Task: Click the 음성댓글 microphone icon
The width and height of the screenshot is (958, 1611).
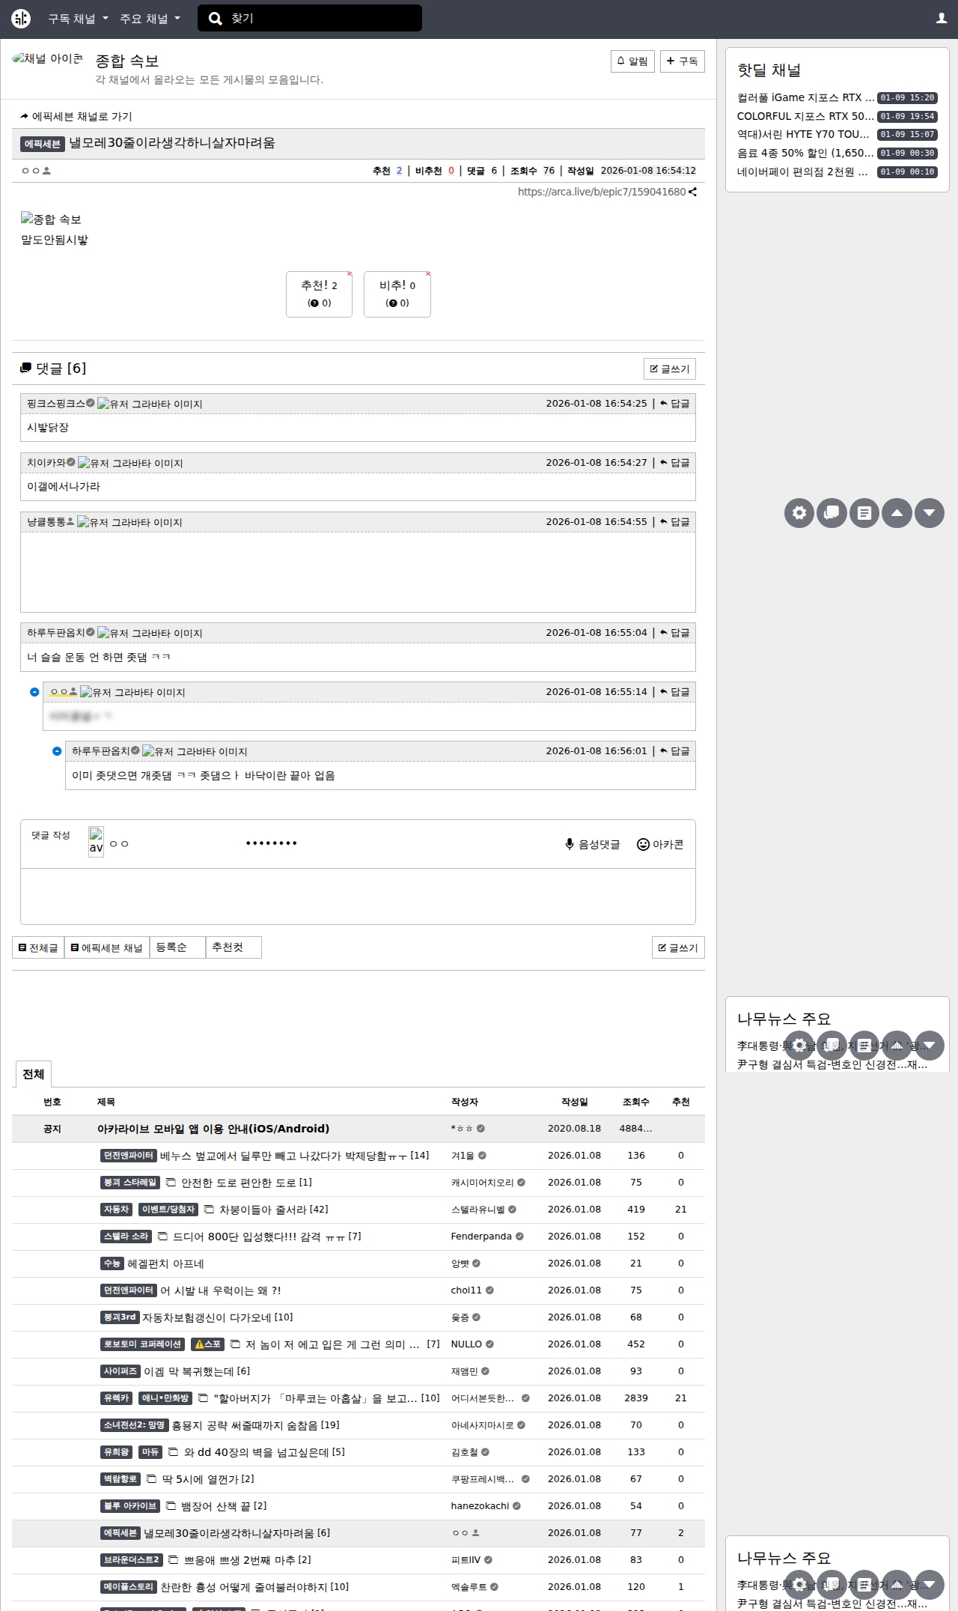Action: [x=593, y=845]
